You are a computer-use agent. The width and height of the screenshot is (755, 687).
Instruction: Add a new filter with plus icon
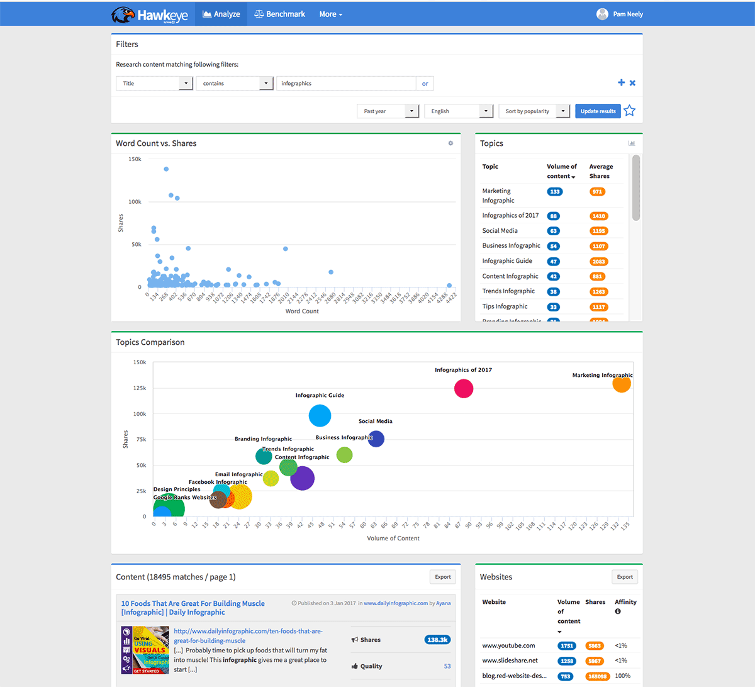[622, 82]
